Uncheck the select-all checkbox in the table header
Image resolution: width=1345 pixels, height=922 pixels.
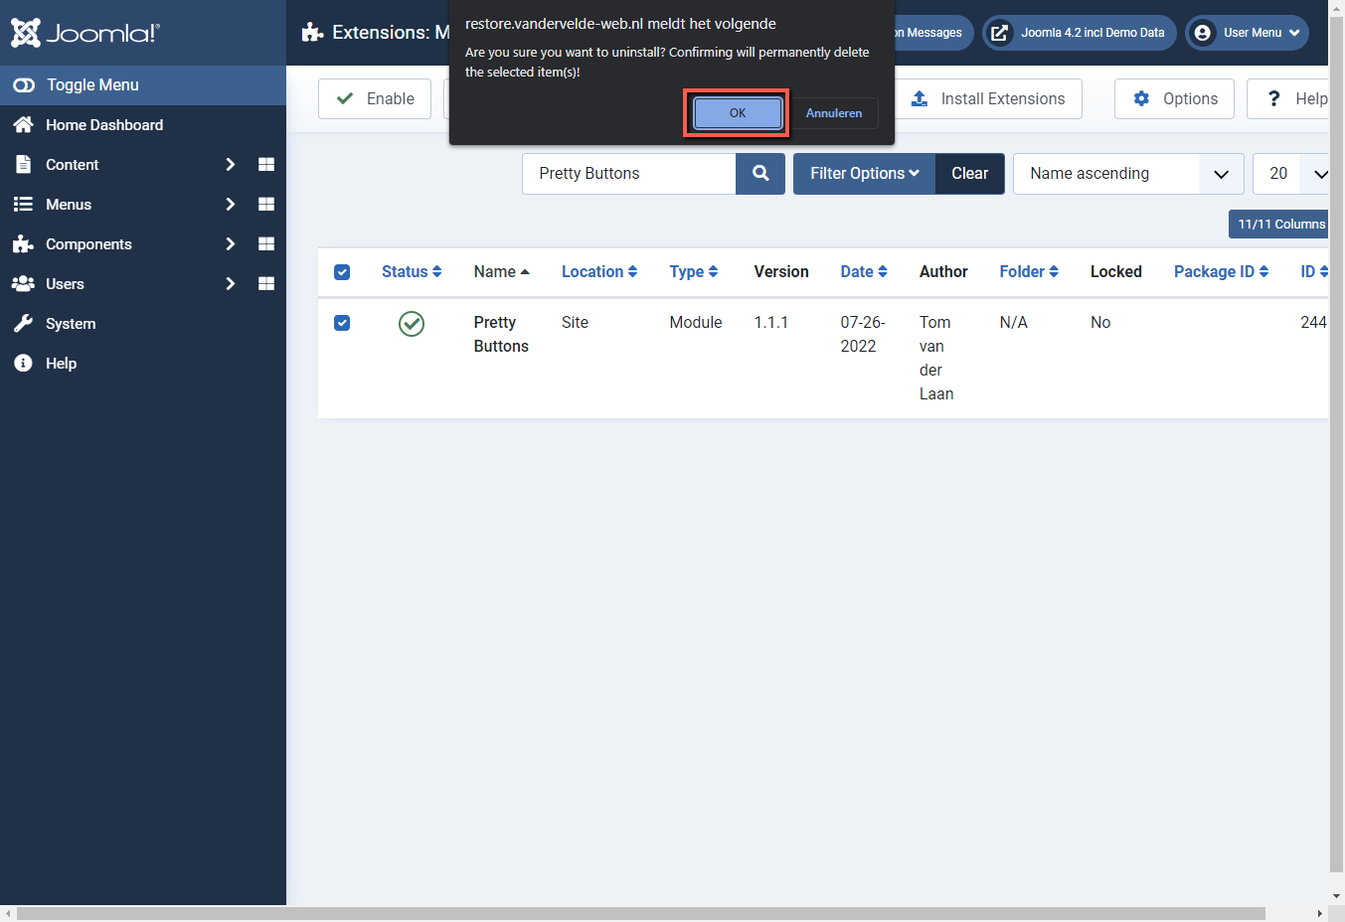(342, 271)
